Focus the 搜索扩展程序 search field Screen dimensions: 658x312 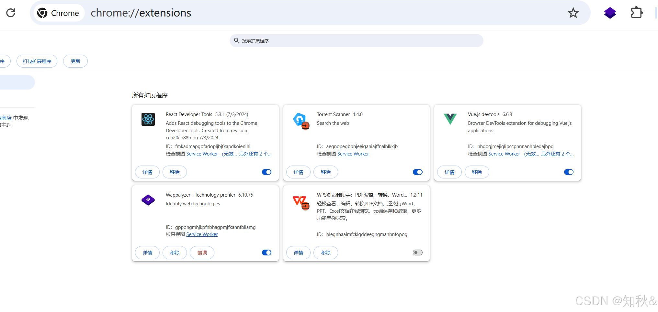point(356,40)
